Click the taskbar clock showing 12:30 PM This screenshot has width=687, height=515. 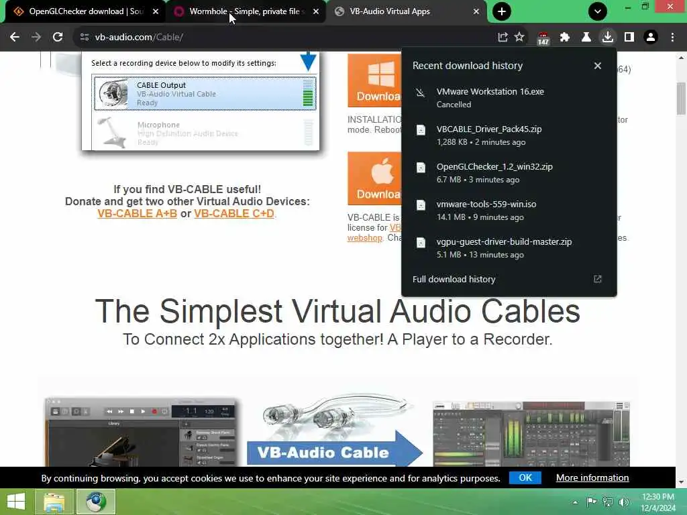(658, 502)
